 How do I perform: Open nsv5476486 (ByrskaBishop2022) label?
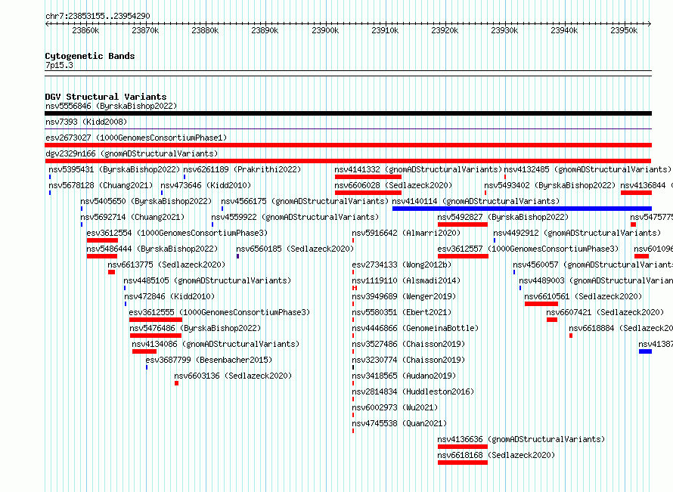[x=195, y=328]
